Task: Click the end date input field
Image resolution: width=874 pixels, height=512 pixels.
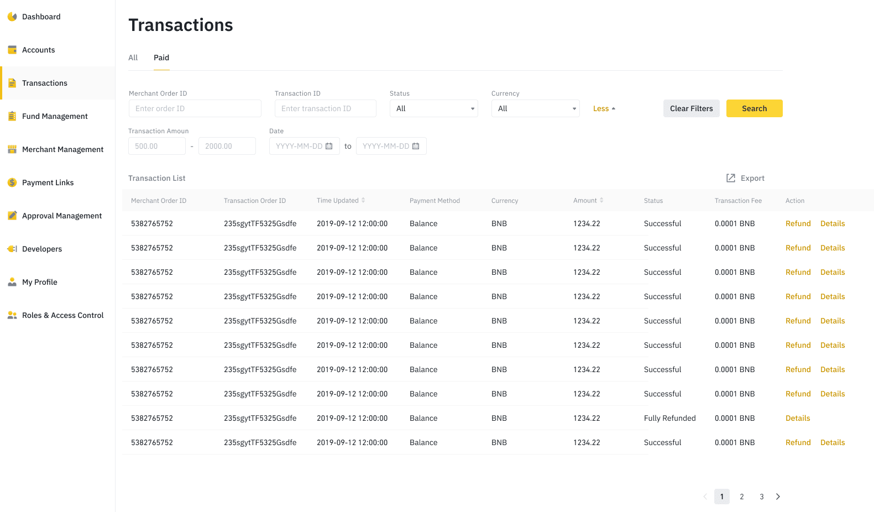Action: [391, 146]
